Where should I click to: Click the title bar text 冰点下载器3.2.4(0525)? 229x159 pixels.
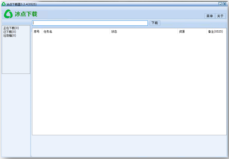(x=21, y=4)
